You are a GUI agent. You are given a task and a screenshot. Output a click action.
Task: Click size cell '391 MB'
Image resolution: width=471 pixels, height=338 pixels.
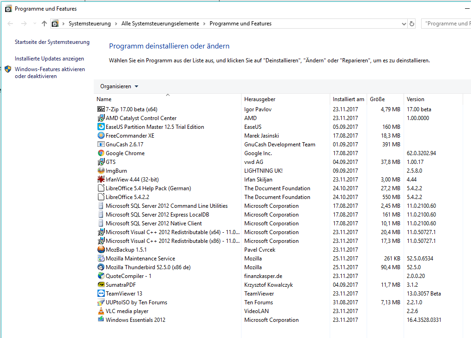391,145
